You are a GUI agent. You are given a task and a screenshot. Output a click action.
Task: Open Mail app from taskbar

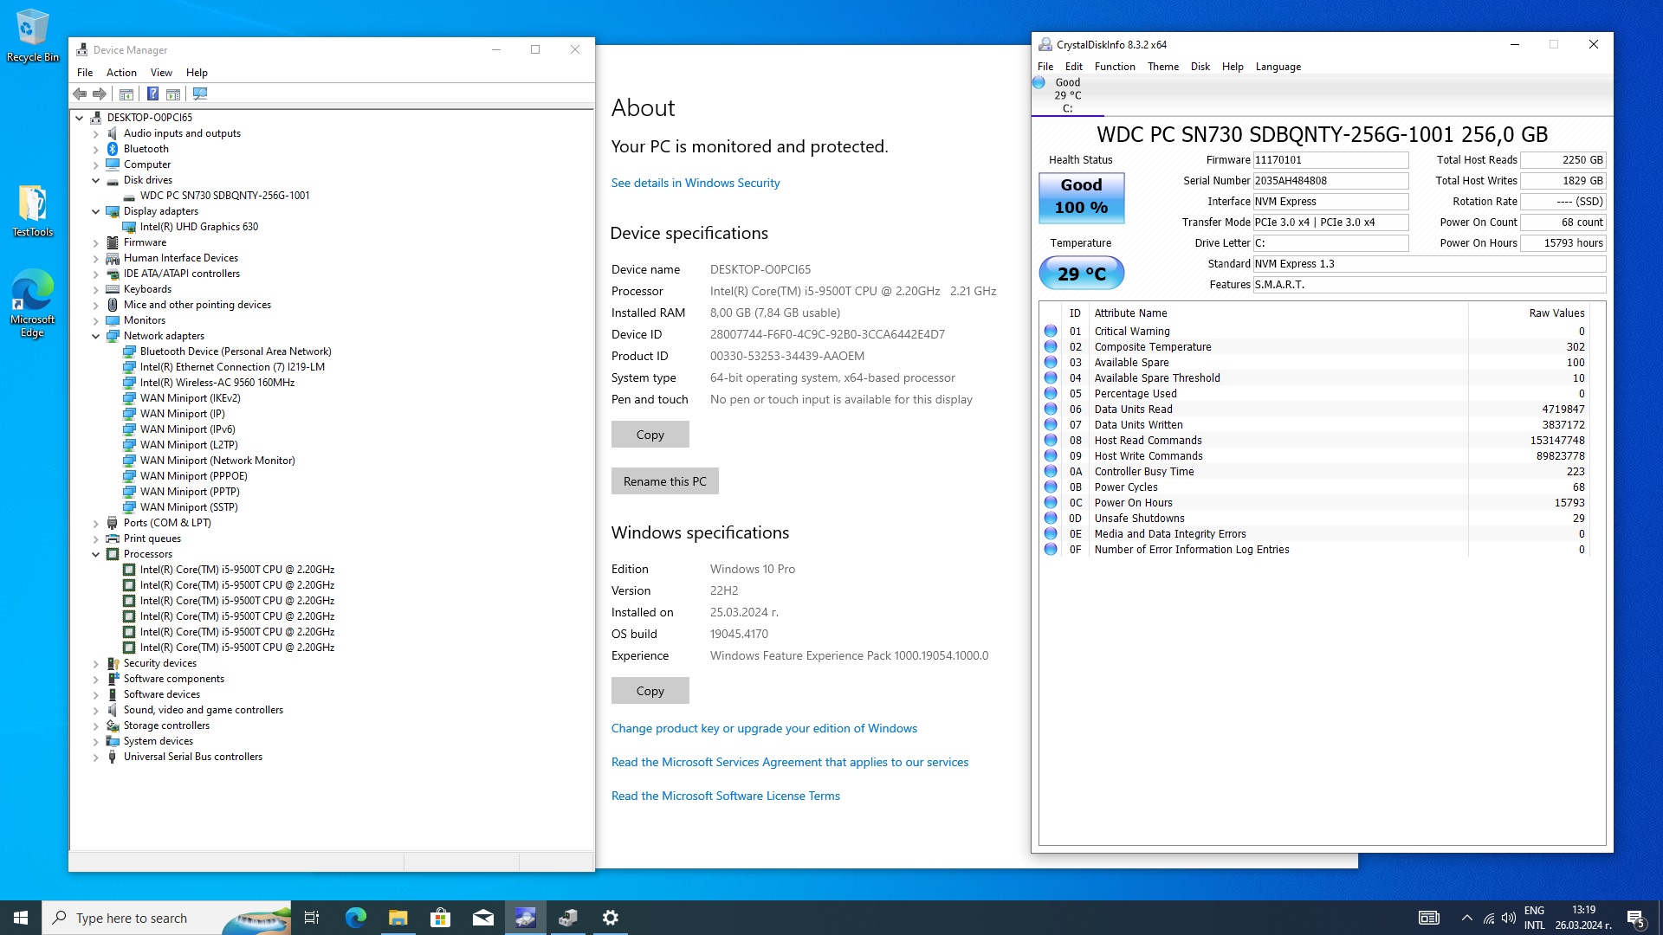click(482, 918)
